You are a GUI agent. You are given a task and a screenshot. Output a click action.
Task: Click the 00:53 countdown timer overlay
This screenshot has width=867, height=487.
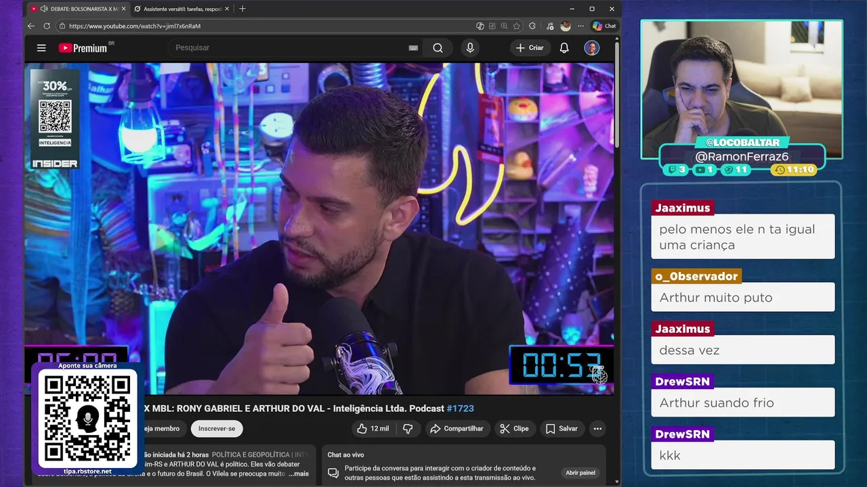coord(562,365)
